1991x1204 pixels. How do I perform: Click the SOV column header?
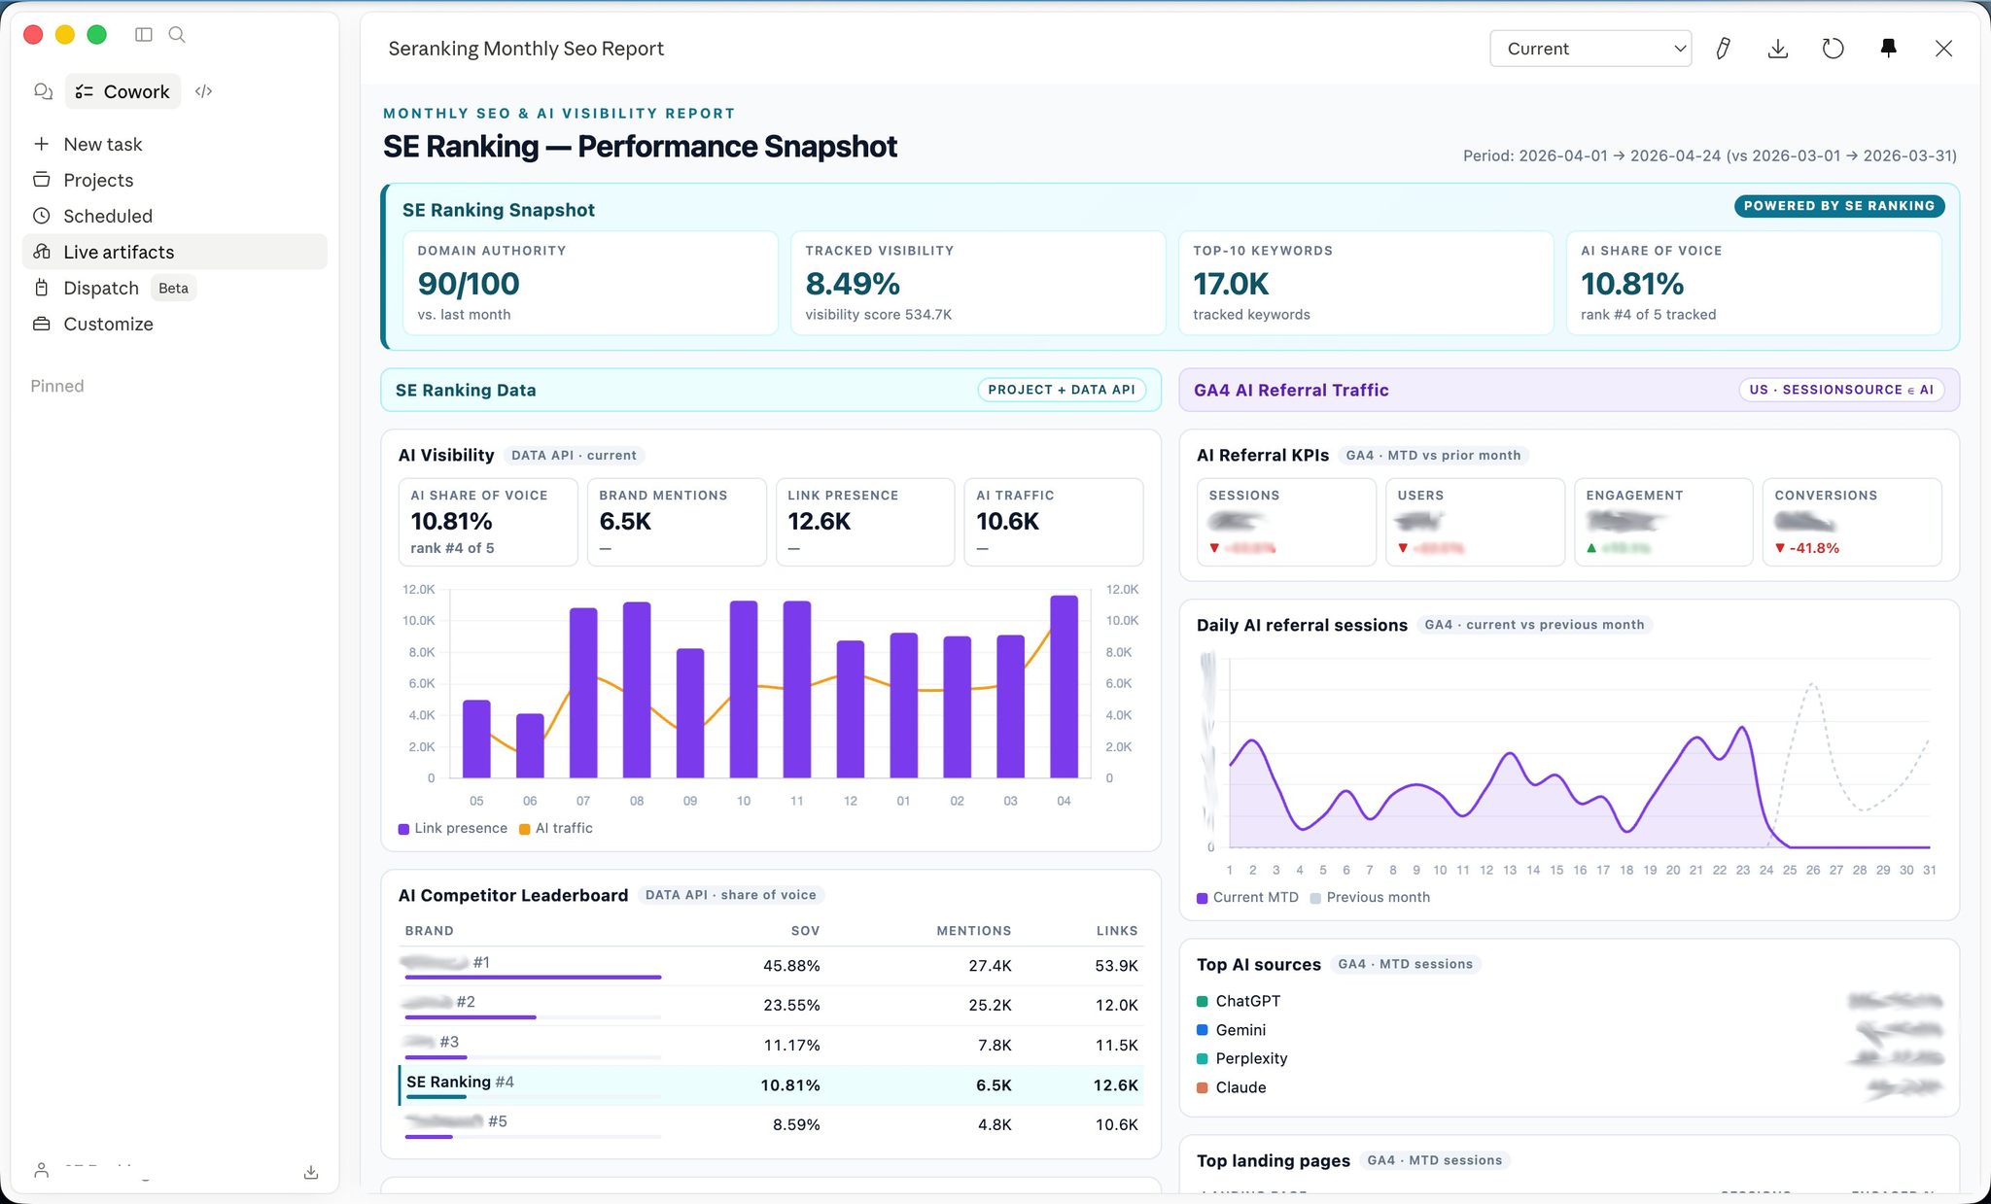tap(805, 931)
